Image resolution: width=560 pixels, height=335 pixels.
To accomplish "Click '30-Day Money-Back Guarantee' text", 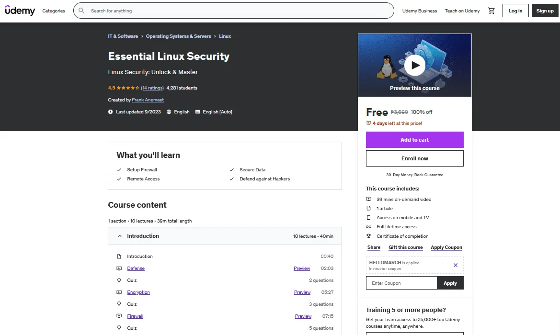I will coord(415,175).
